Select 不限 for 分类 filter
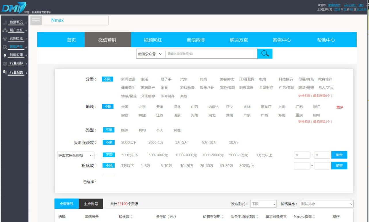 pyautogui.click(x=107, y=79)
